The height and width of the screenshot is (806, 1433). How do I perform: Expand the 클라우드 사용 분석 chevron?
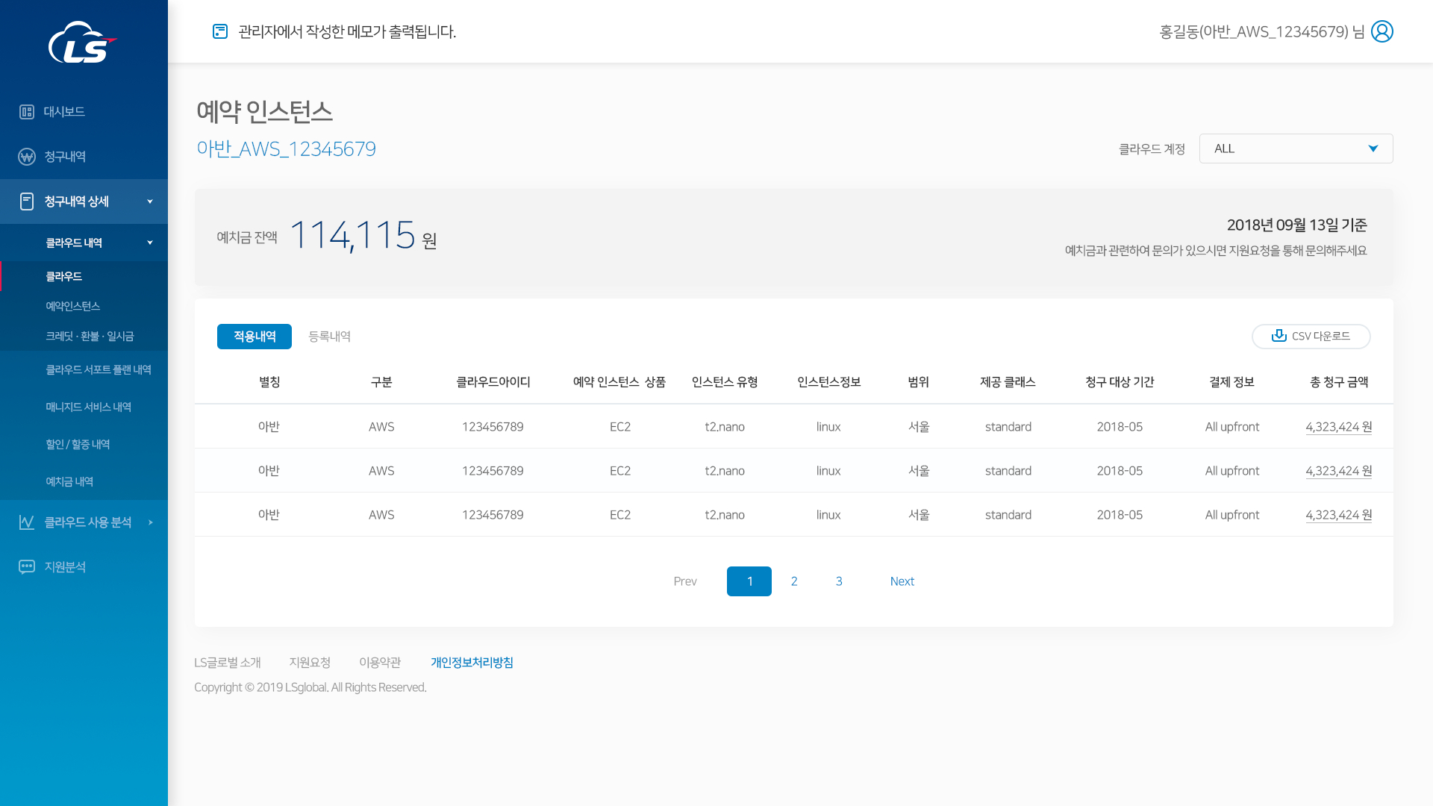click(151, 522)
